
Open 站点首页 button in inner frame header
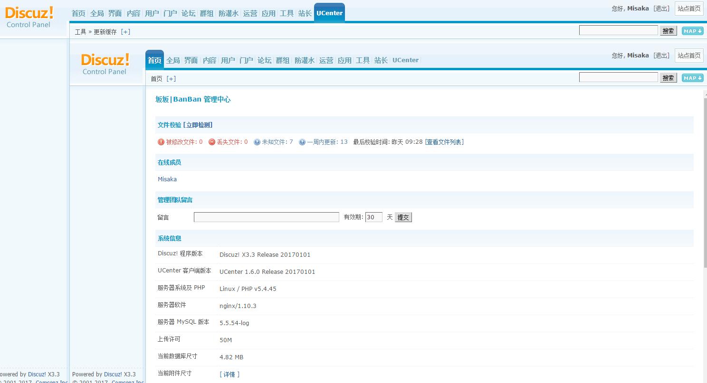[x=689, y=56]
